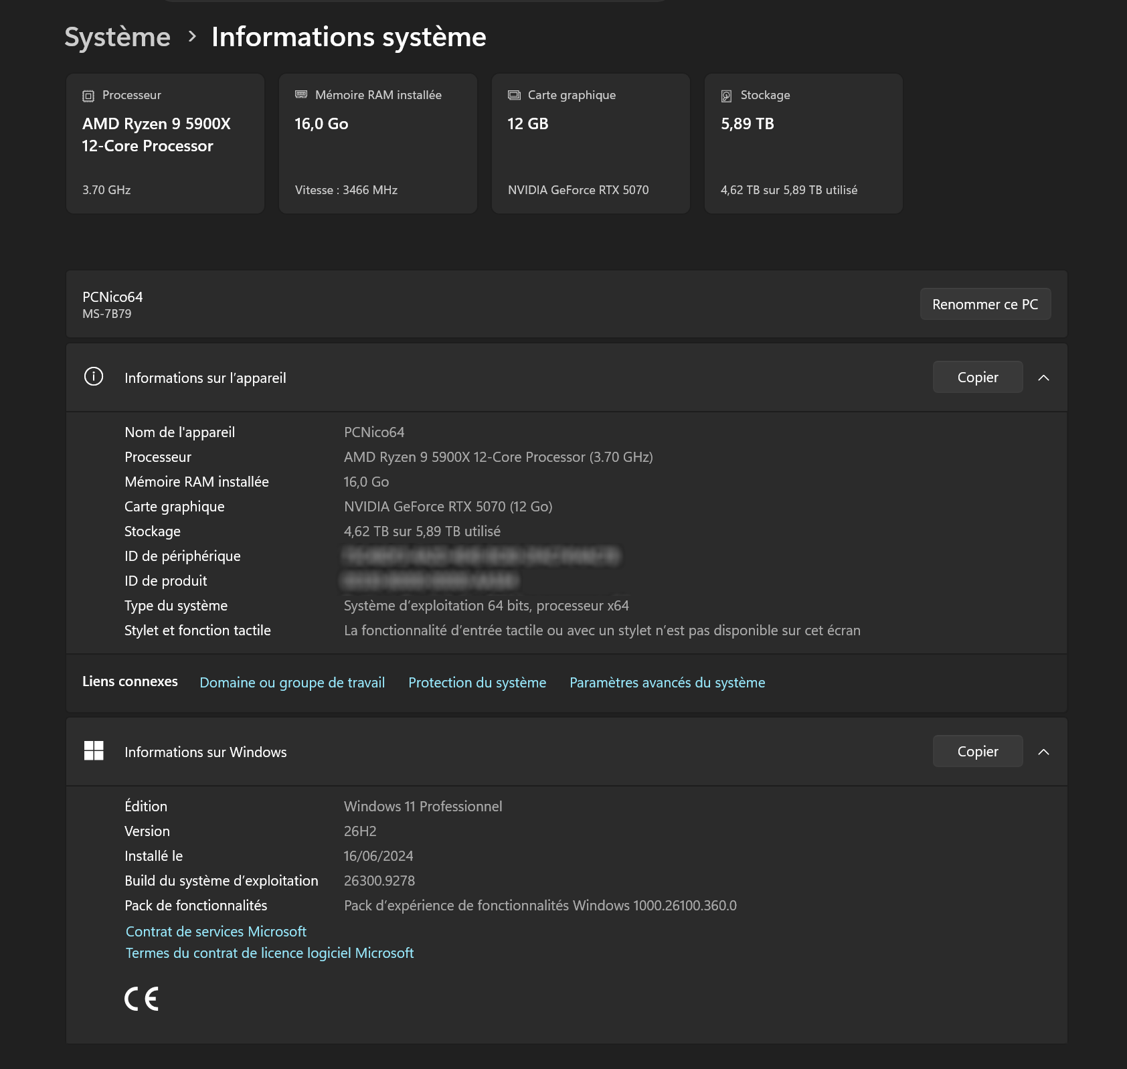Select the 'Installé le' label
This screenshot has width=1127, height=1069.
153,855
